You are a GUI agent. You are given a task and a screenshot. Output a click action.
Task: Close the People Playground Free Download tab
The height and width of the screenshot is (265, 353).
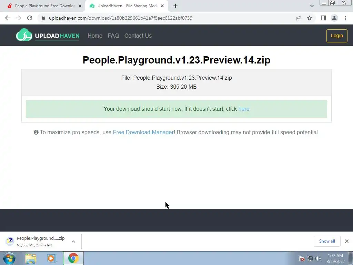click(x=80, y=6)
